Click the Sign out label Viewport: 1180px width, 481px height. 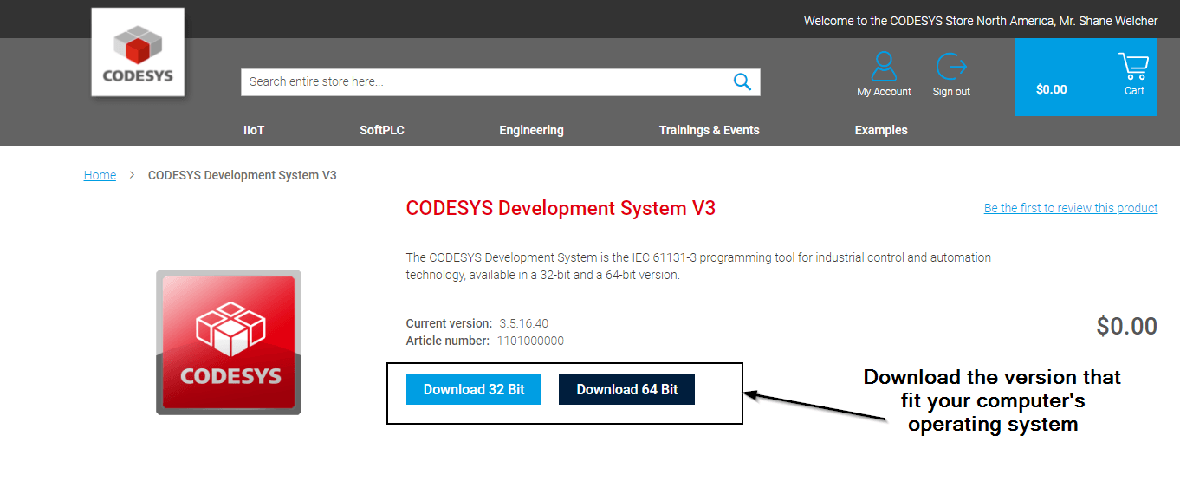(951, 92)
